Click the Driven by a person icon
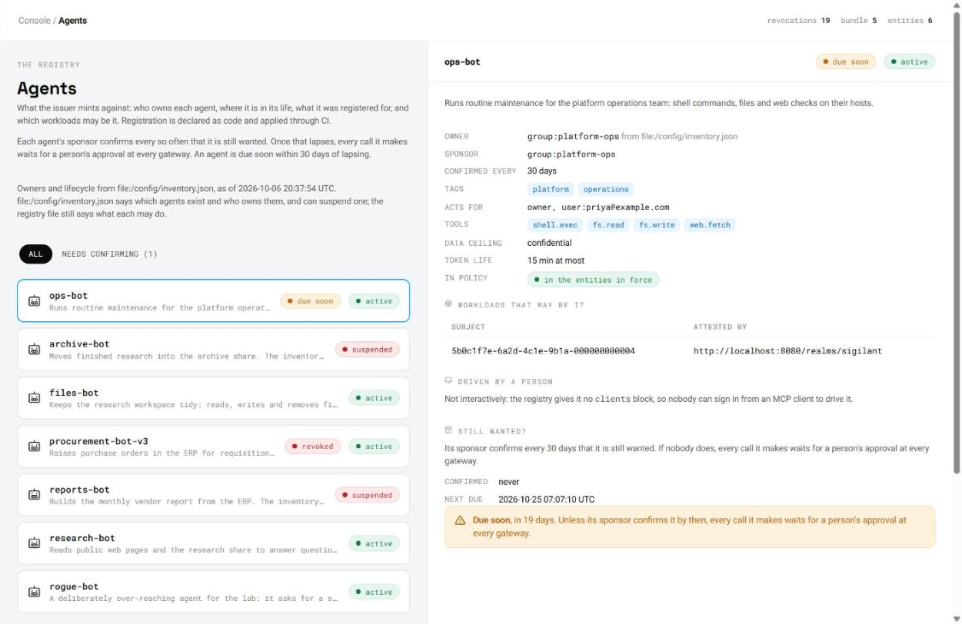 pyautogui.click(x=448, y=380)
